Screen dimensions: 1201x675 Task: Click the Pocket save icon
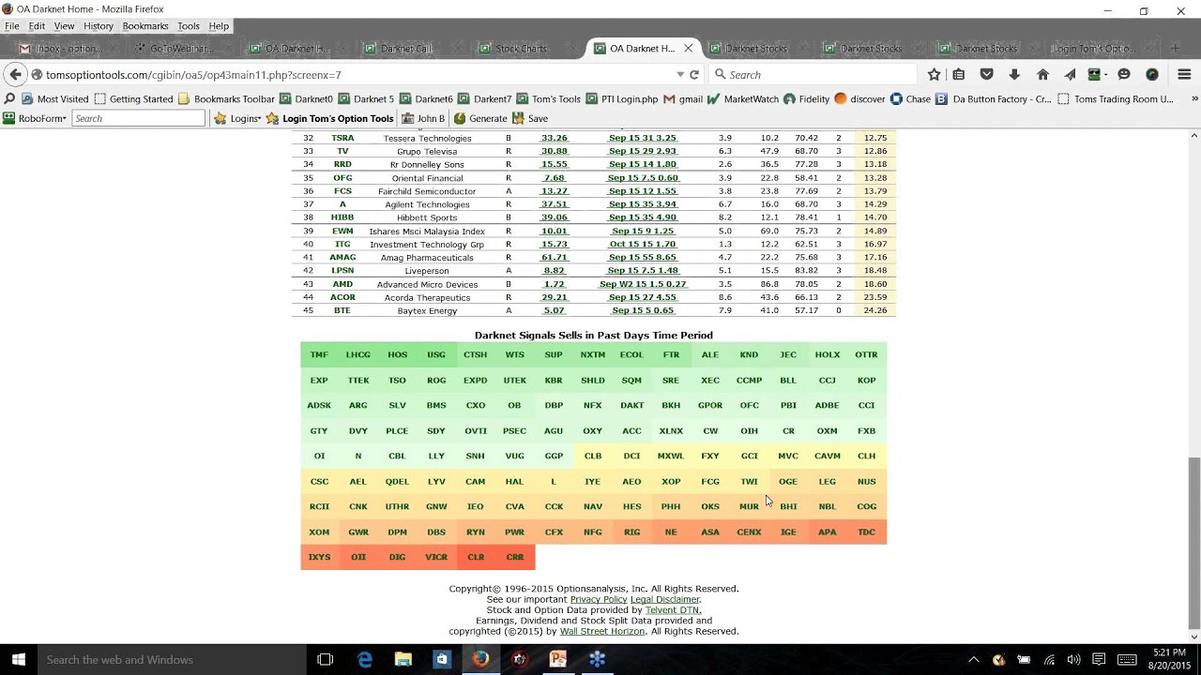(986, 74)
